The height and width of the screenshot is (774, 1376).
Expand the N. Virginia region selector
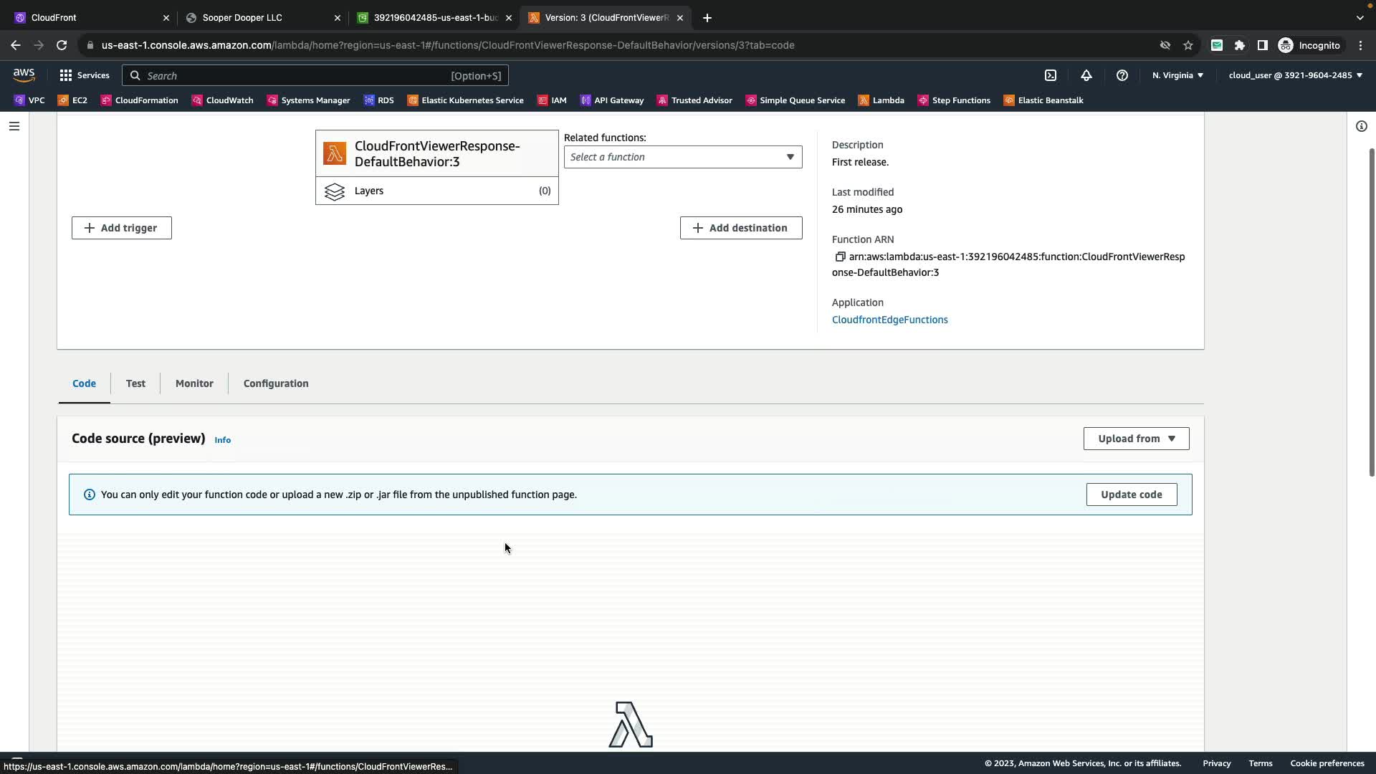[1177, 75]
